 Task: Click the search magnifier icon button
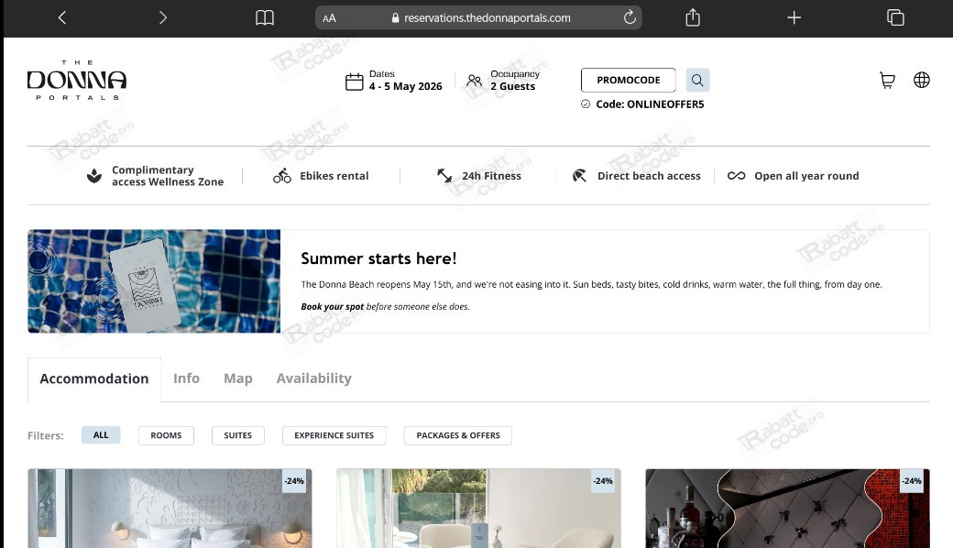click(x=697, y=81)
